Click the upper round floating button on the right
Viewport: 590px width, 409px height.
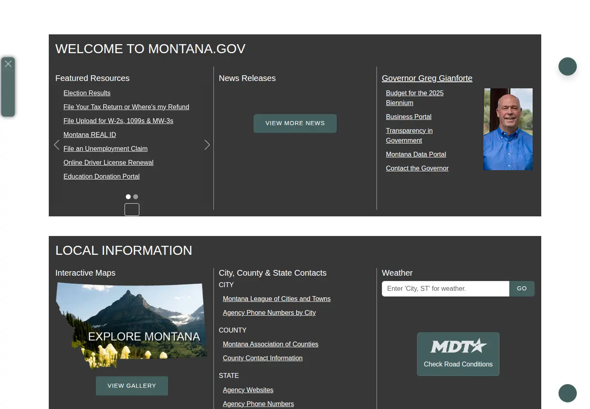567,66
